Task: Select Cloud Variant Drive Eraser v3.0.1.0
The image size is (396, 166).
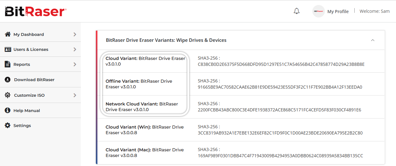Action: click(x=145, y=61)
